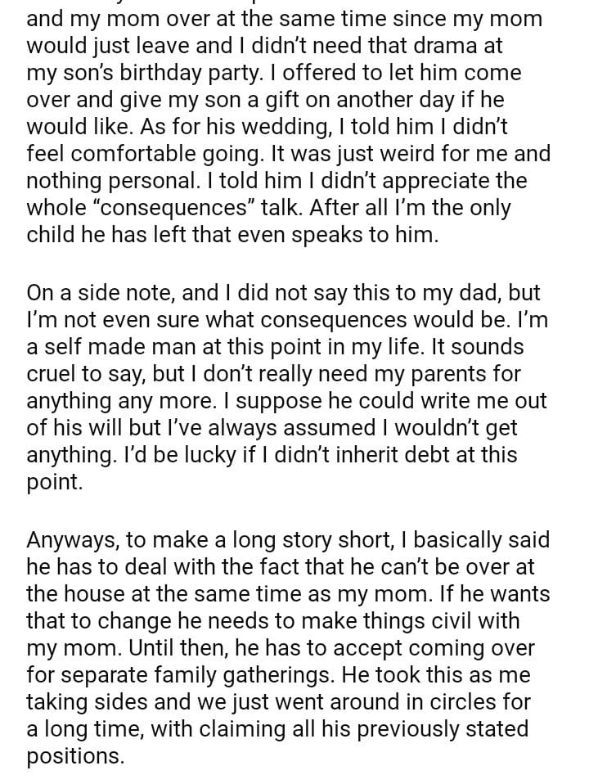Click the final word "positions" at the bottom
This screenshot has width=589, height=784.
point(74,757)
